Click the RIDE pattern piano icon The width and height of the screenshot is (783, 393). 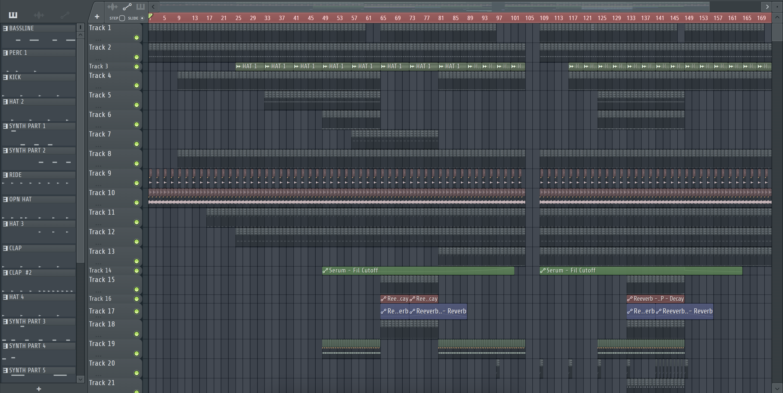pos(5,175)
